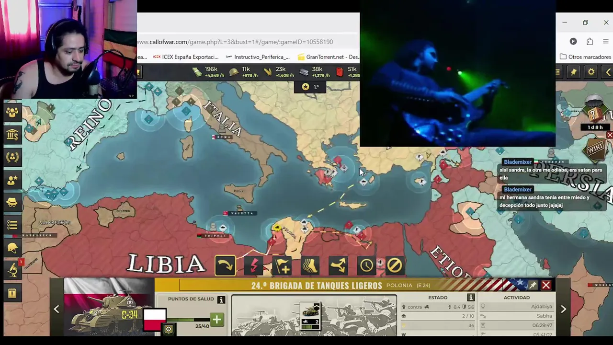Screen dimensions: 613x345
Task: Open the bank market icon in sidebar
Action: pos(12,135)
